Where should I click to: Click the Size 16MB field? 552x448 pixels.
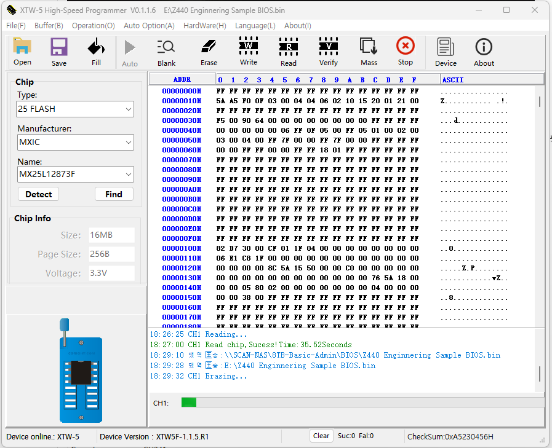[111, 235]
